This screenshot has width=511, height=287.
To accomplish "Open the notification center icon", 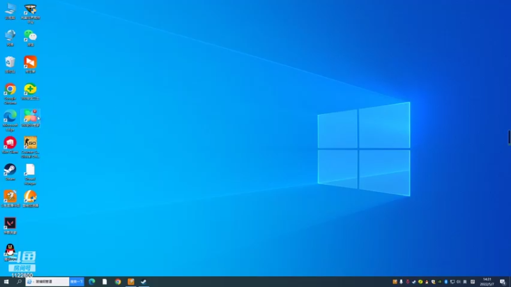I will coord(503,282).
